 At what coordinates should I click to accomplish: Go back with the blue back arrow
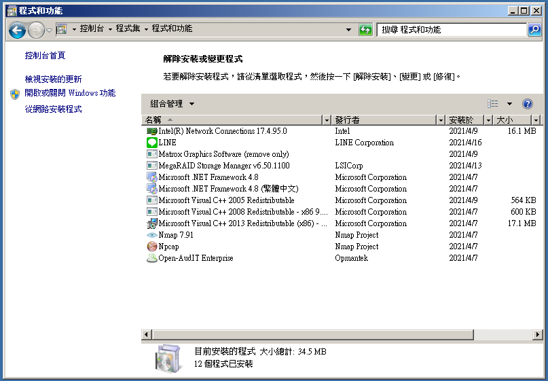pyautogui.click(x=17, y=31)
